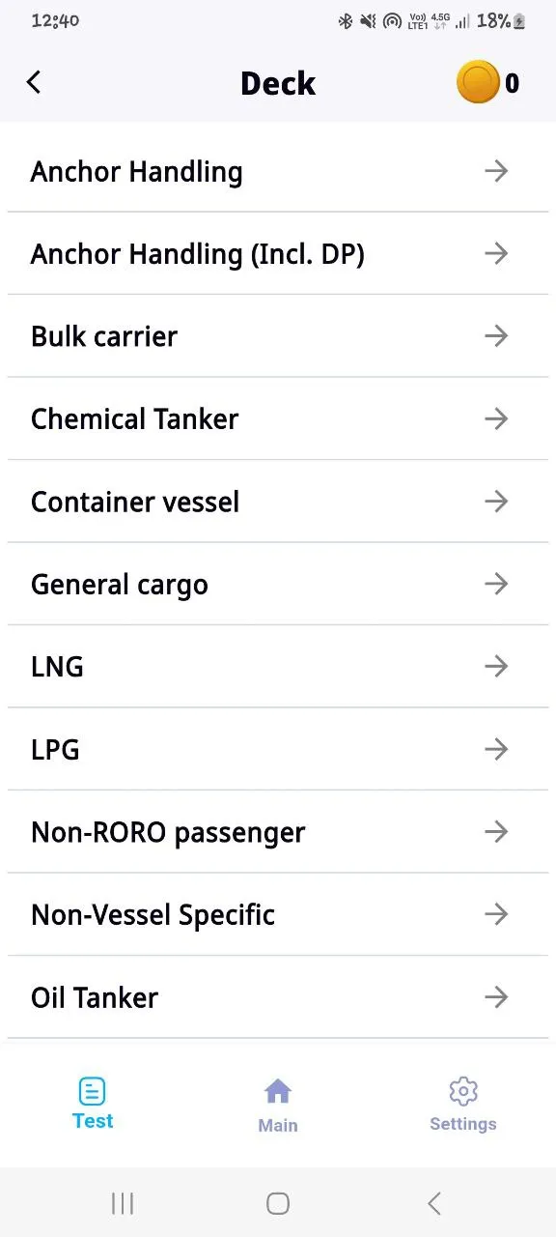Tap the battery percentage in status bar
Screen dimensions: 556x1237
(493, 20)
